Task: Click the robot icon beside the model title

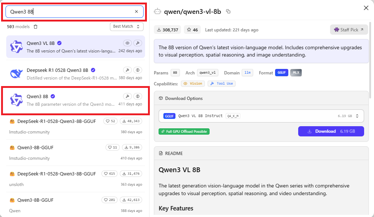Action: tap(158, 11)
